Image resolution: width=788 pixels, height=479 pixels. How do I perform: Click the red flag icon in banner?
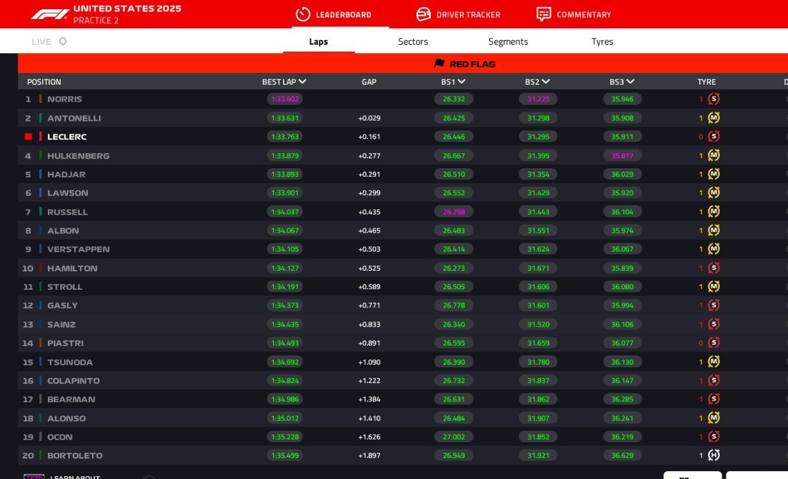tap(439, 64)
